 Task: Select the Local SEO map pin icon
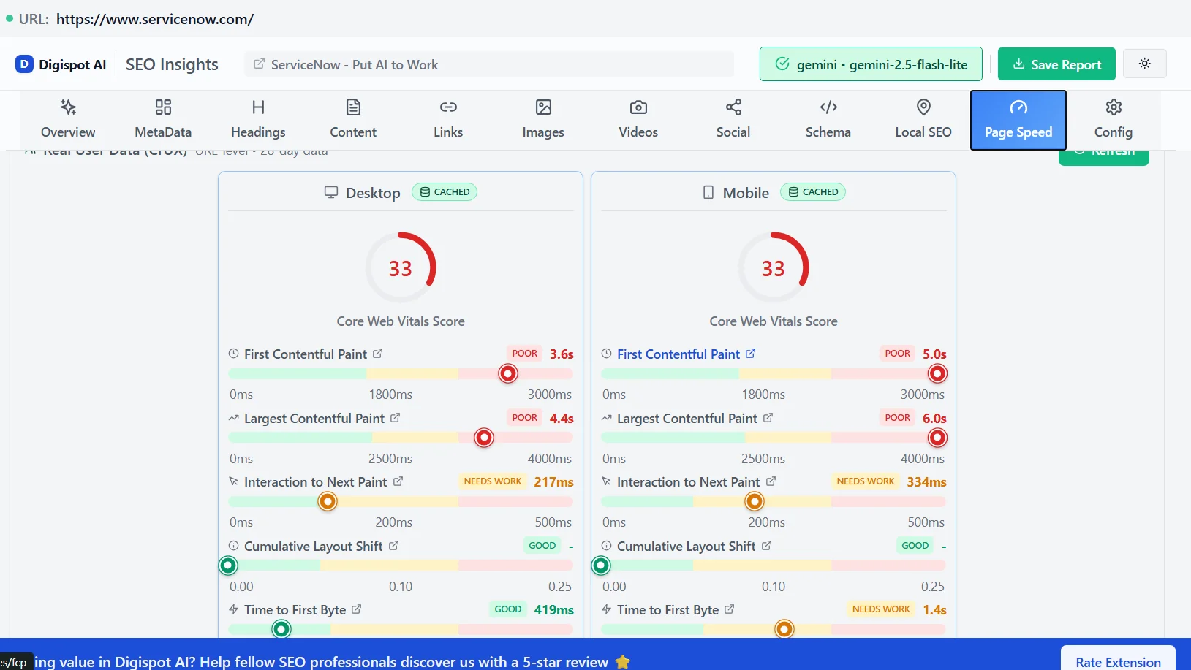pyautogui.click(x=923, y=108)
